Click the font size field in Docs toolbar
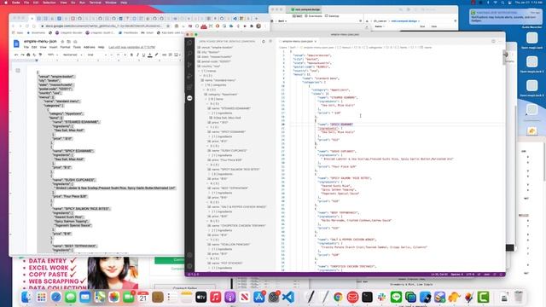Viewport: 546px width, 307px height. (118, 55)
